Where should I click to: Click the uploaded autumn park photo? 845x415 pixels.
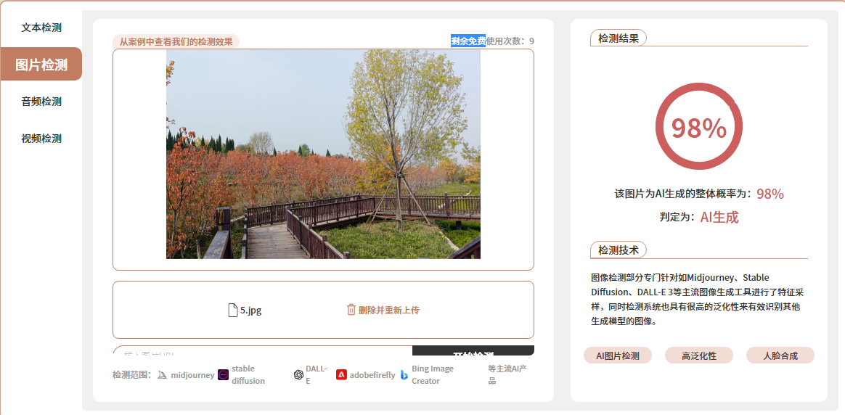323,154
